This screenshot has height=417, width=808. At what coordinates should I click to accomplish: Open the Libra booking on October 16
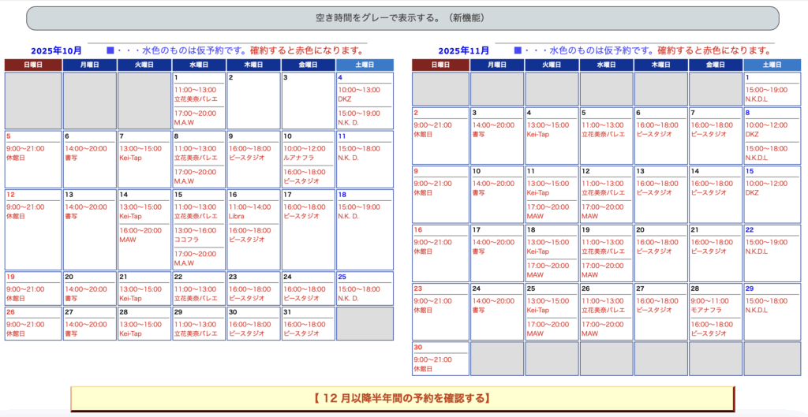[x=237, y=216]
